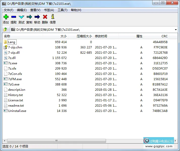Viewport: 180px width, 151px height.
Task: Click the History.txt file icon
Action: pos(6,95)
